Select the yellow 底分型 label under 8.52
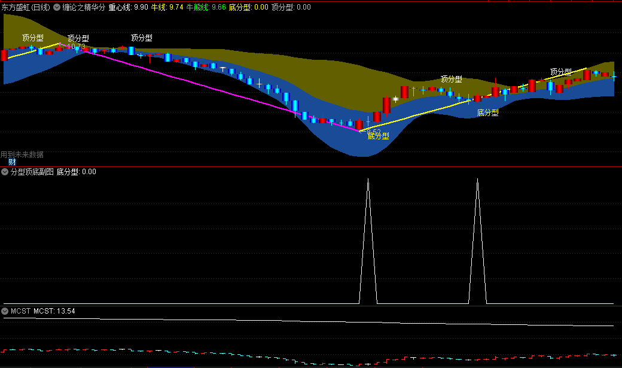622x368 pixels. point(378,136)
